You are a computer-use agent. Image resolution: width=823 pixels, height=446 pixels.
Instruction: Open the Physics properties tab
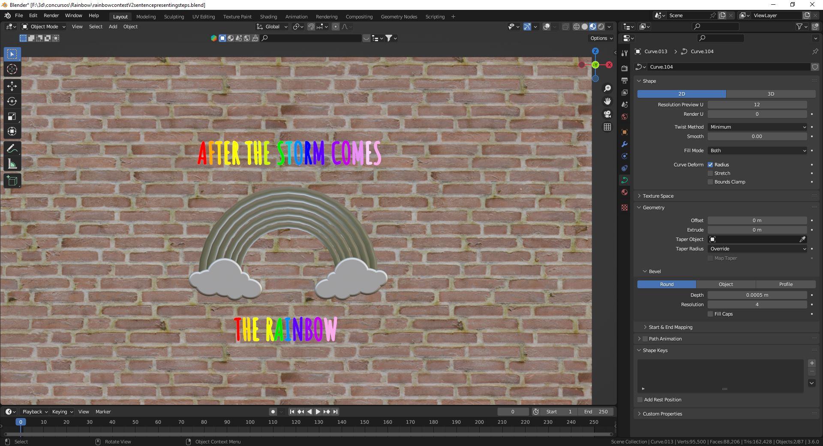(x=625, y=156)
